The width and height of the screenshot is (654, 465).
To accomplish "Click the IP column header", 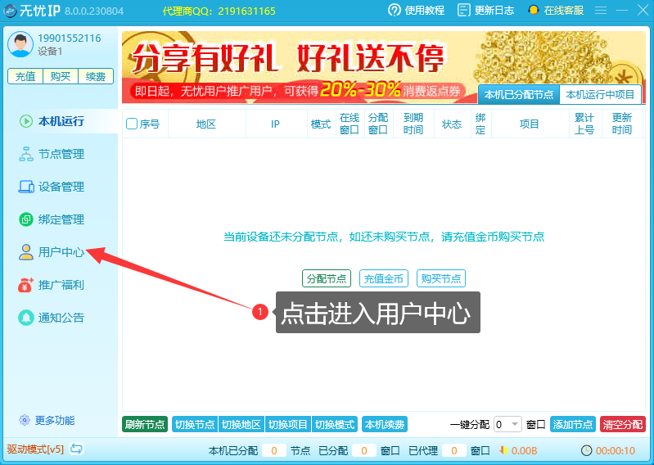I will [x=276, y=124].
